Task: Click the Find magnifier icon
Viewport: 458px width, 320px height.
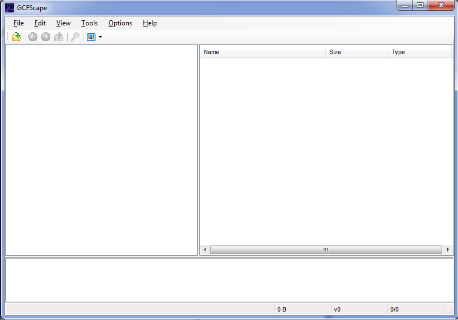Action: coord(75,37)
